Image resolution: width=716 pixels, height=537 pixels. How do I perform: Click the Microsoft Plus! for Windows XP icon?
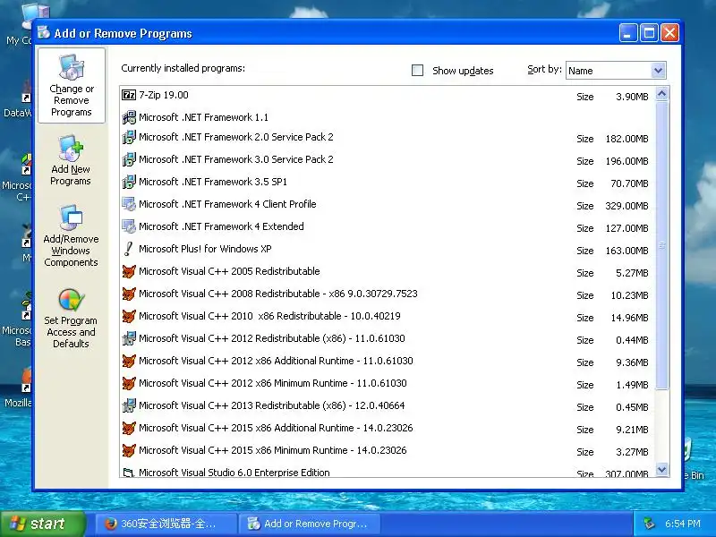coord(129,249)
